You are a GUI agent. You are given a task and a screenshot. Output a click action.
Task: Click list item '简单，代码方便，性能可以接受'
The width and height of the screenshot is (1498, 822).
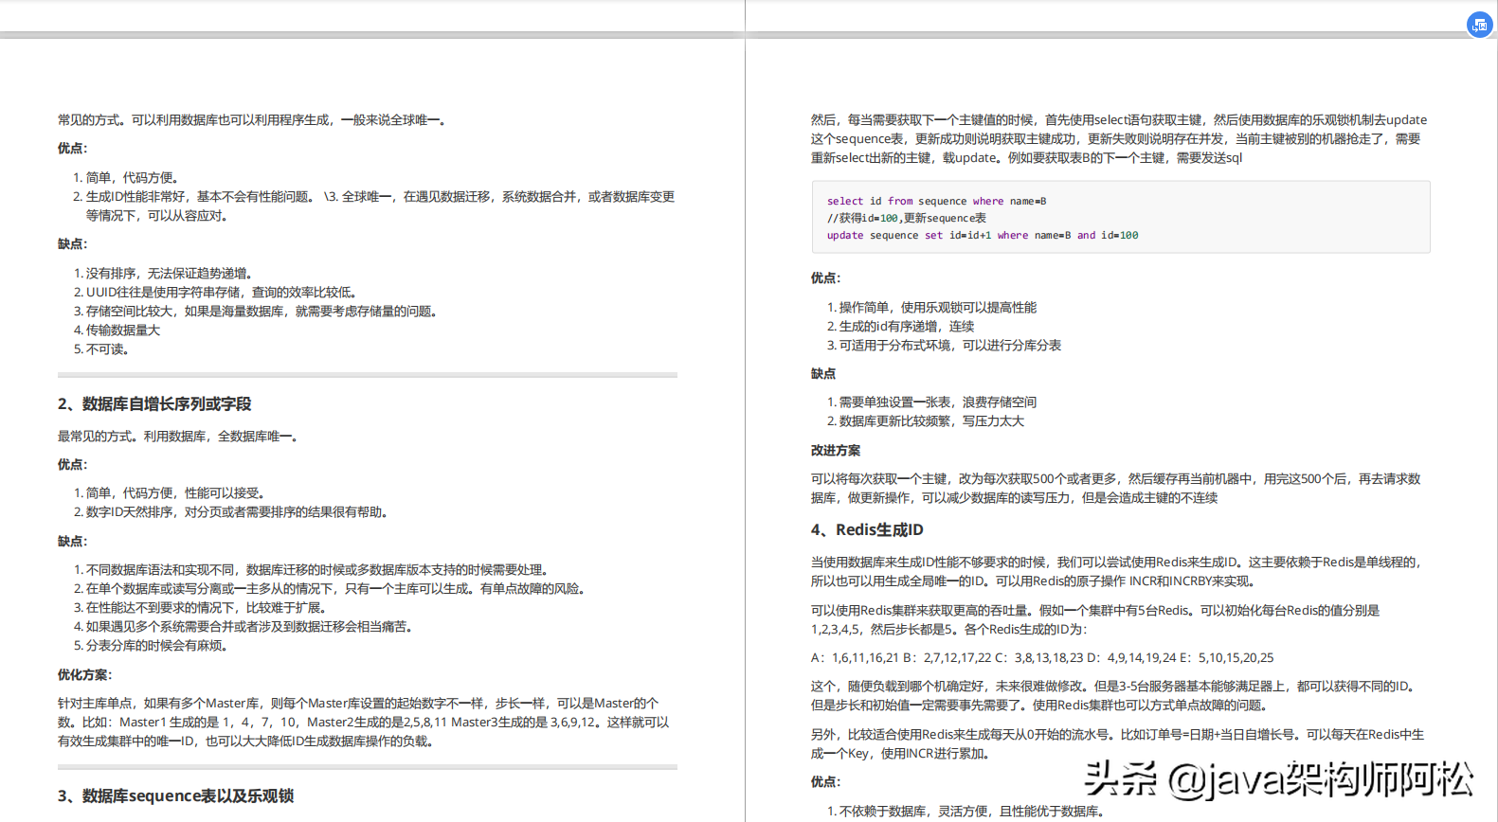pyautogui.click(x=171, y=492)
